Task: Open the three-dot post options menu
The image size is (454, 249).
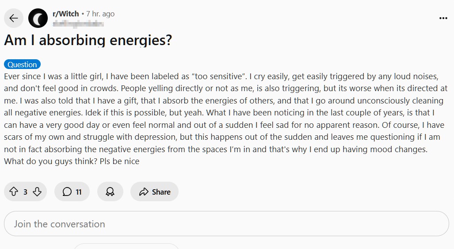Action: coord(443,18)
